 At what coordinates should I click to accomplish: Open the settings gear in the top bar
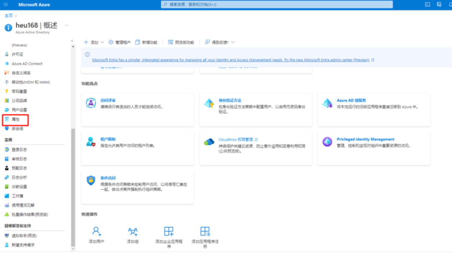[439, 5]
